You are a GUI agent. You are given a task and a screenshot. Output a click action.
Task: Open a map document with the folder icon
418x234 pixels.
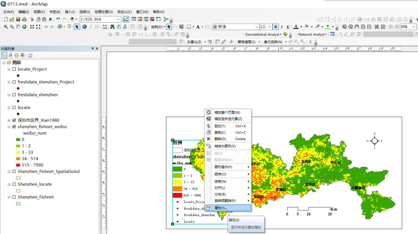[x=12, y=19]
